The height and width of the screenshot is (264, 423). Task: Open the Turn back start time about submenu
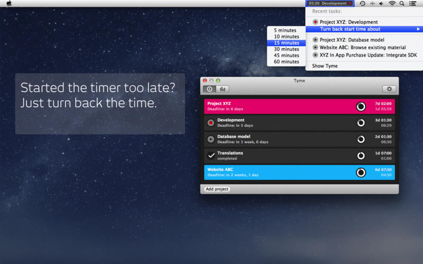pyautogui.click(x=364, y=29)
